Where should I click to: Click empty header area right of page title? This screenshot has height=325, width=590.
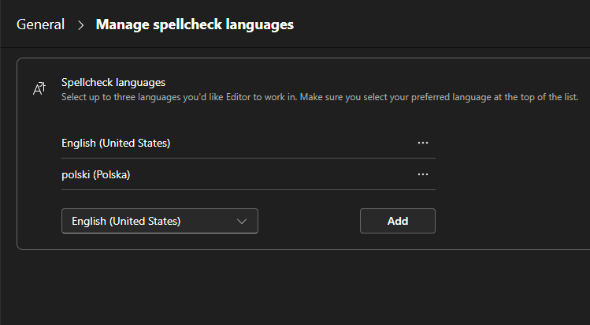441,24
